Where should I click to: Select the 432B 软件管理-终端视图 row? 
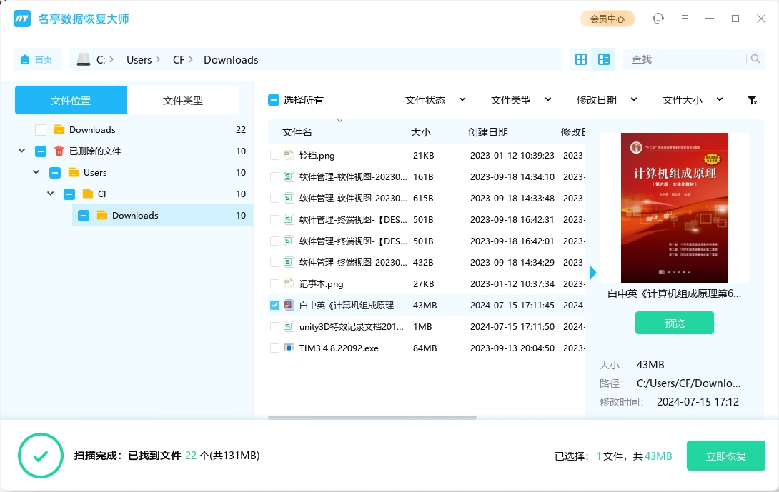[x=427, y=262]
